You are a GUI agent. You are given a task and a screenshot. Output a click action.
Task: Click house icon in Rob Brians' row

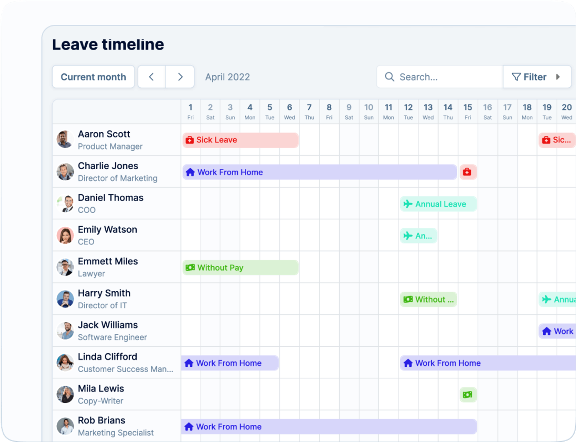(189, 427)
